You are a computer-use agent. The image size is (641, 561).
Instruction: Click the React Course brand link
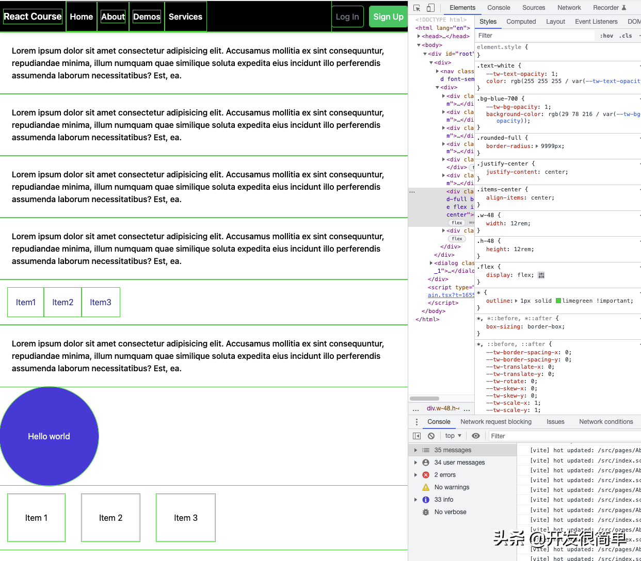[33, 16]
